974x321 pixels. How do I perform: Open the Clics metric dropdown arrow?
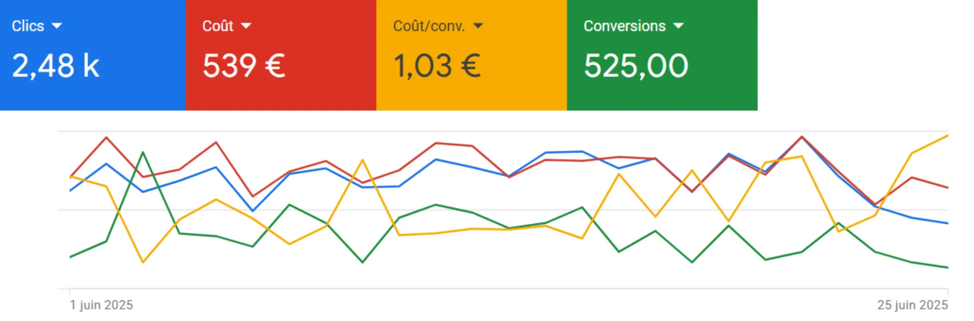coord(57,26)
